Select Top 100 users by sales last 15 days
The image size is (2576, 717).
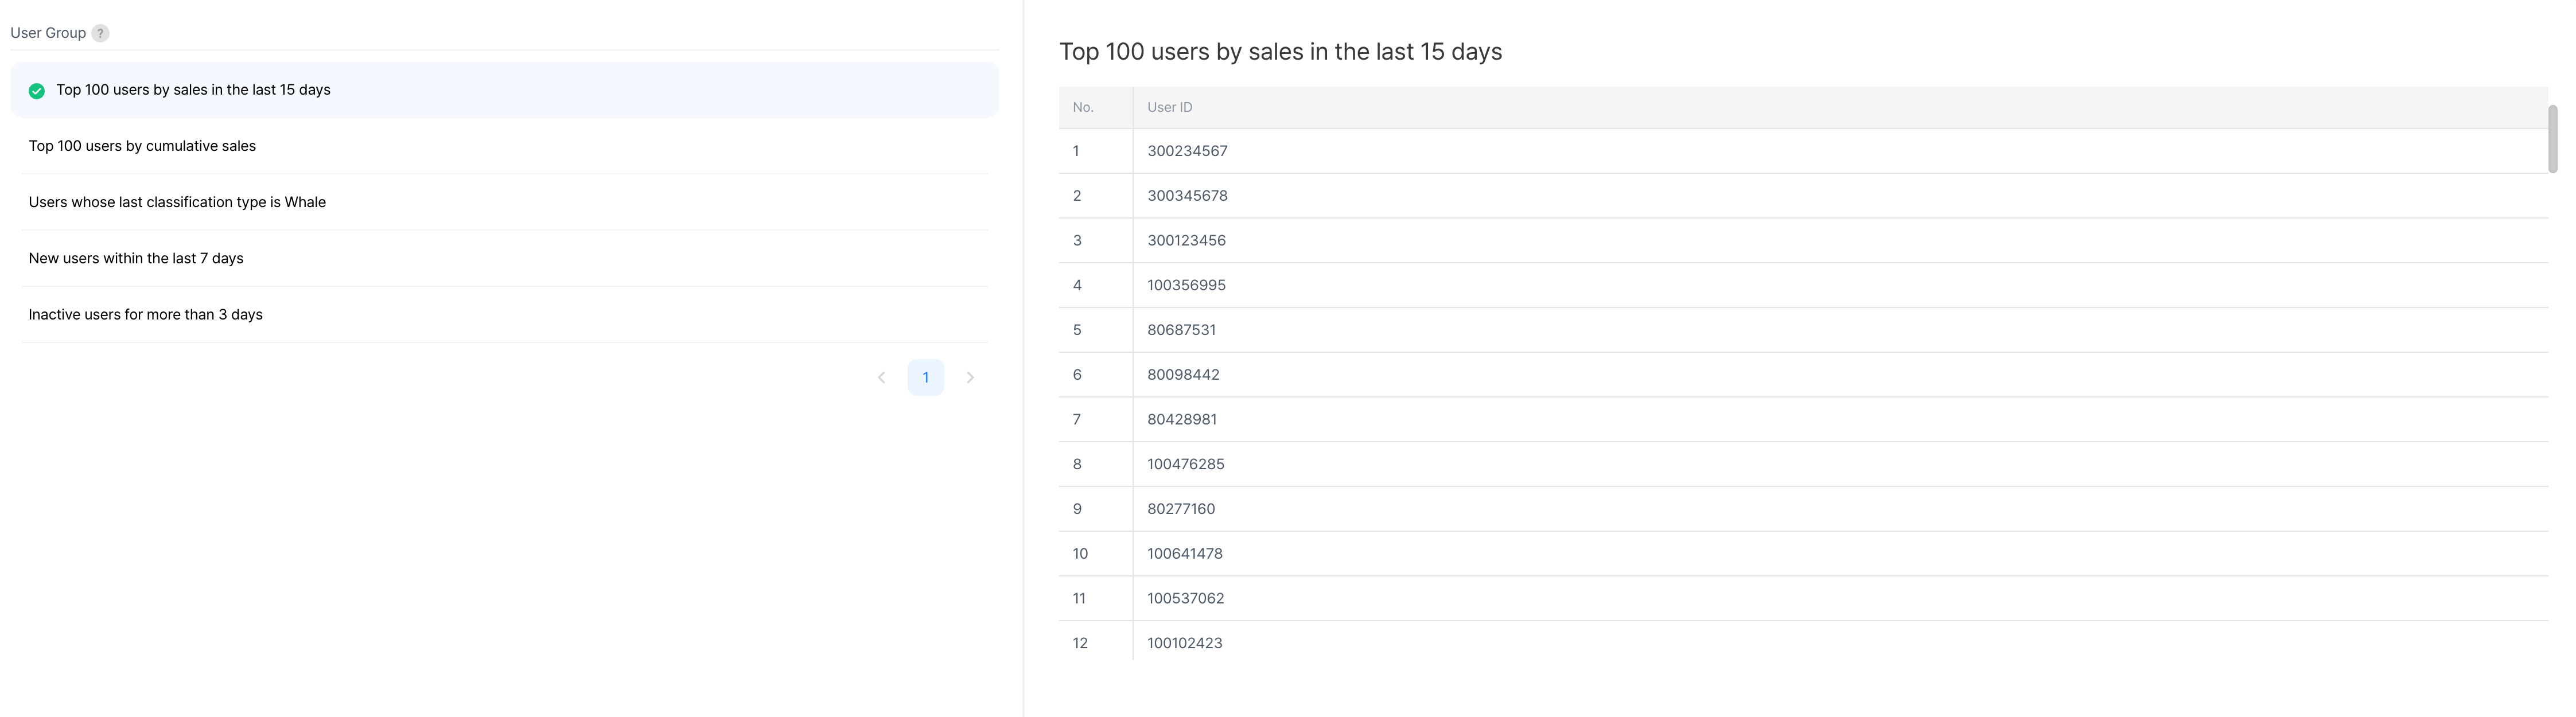point(193,90)
